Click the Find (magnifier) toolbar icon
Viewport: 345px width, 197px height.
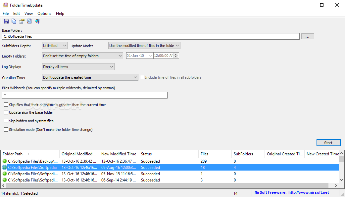point(29,21)
